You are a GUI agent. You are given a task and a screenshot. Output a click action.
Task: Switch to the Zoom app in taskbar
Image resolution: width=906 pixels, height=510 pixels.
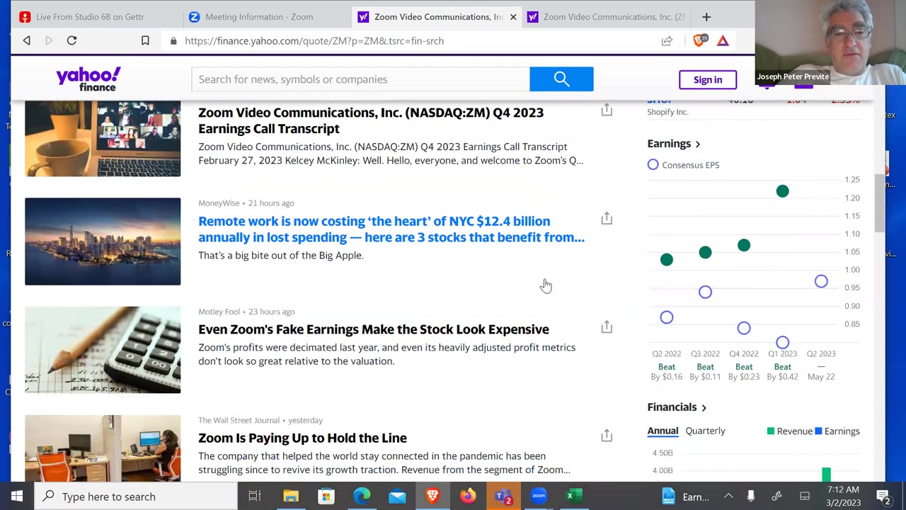tap(539, 496)
